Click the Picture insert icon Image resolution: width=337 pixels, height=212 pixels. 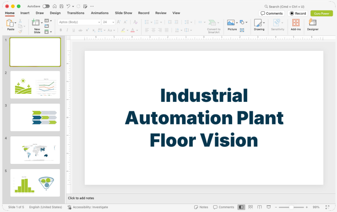tap(231, 23)
